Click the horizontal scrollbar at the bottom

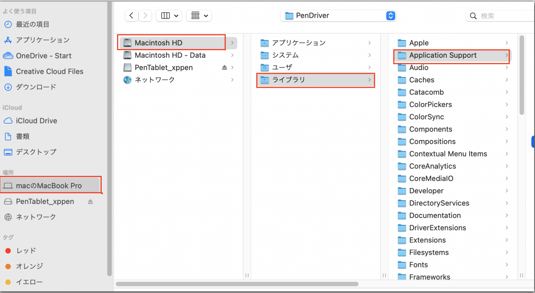click(237, 284)
